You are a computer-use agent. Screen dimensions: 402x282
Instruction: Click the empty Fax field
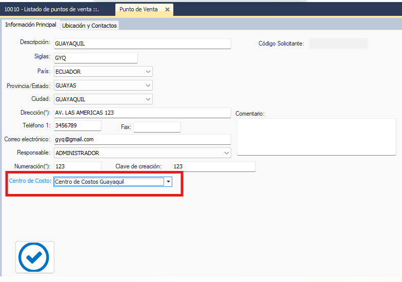tap(157, 127)
